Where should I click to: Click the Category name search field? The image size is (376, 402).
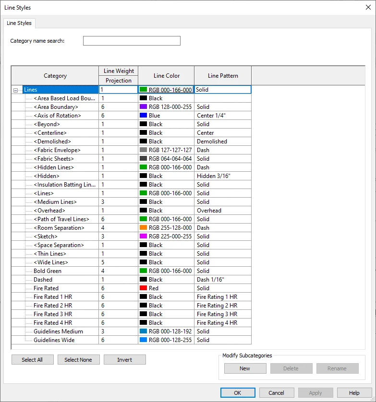click(x=132, y=41)
